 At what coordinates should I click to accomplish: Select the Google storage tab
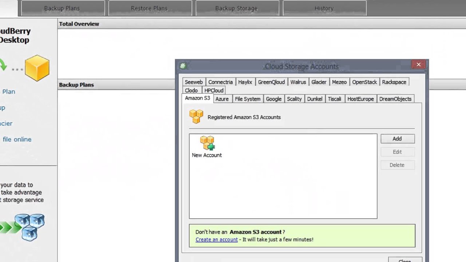tap(274, 99)
